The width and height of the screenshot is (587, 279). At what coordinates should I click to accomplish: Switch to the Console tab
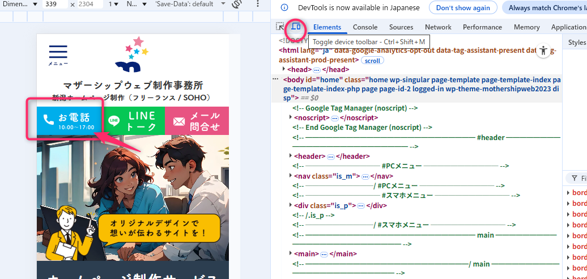click(365, 27)
